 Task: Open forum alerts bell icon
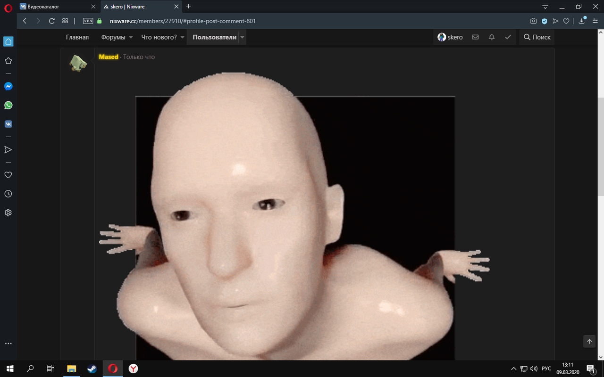[x=492, y=37]
